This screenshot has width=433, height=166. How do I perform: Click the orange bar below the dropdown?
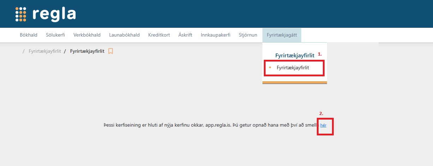(295, 83)
